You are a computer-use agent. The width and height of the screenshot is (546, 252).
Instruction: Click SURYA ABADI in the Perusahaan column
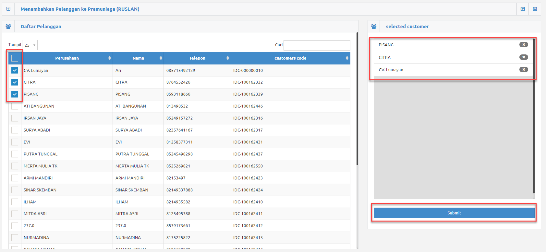pyautogui.click(x=37, y=130)
